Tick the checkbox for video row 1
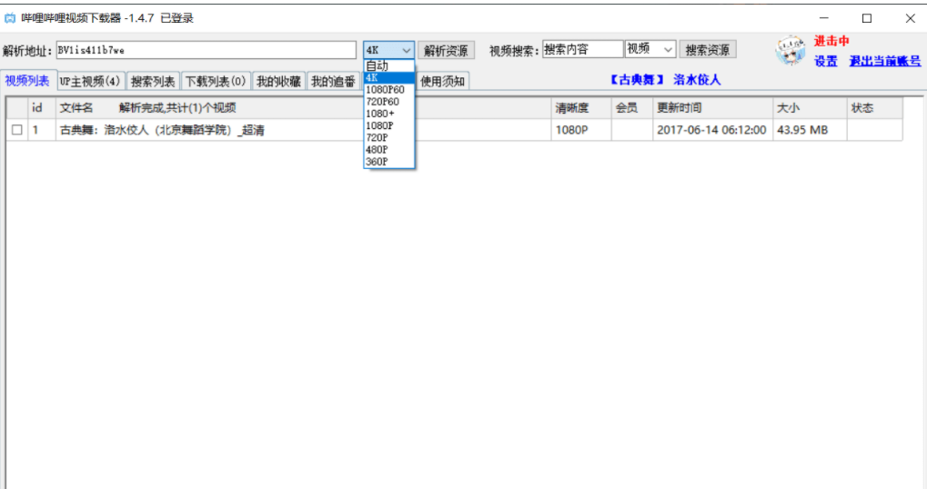Viewport: 927px width, 489px height. (x=17, y=131)
